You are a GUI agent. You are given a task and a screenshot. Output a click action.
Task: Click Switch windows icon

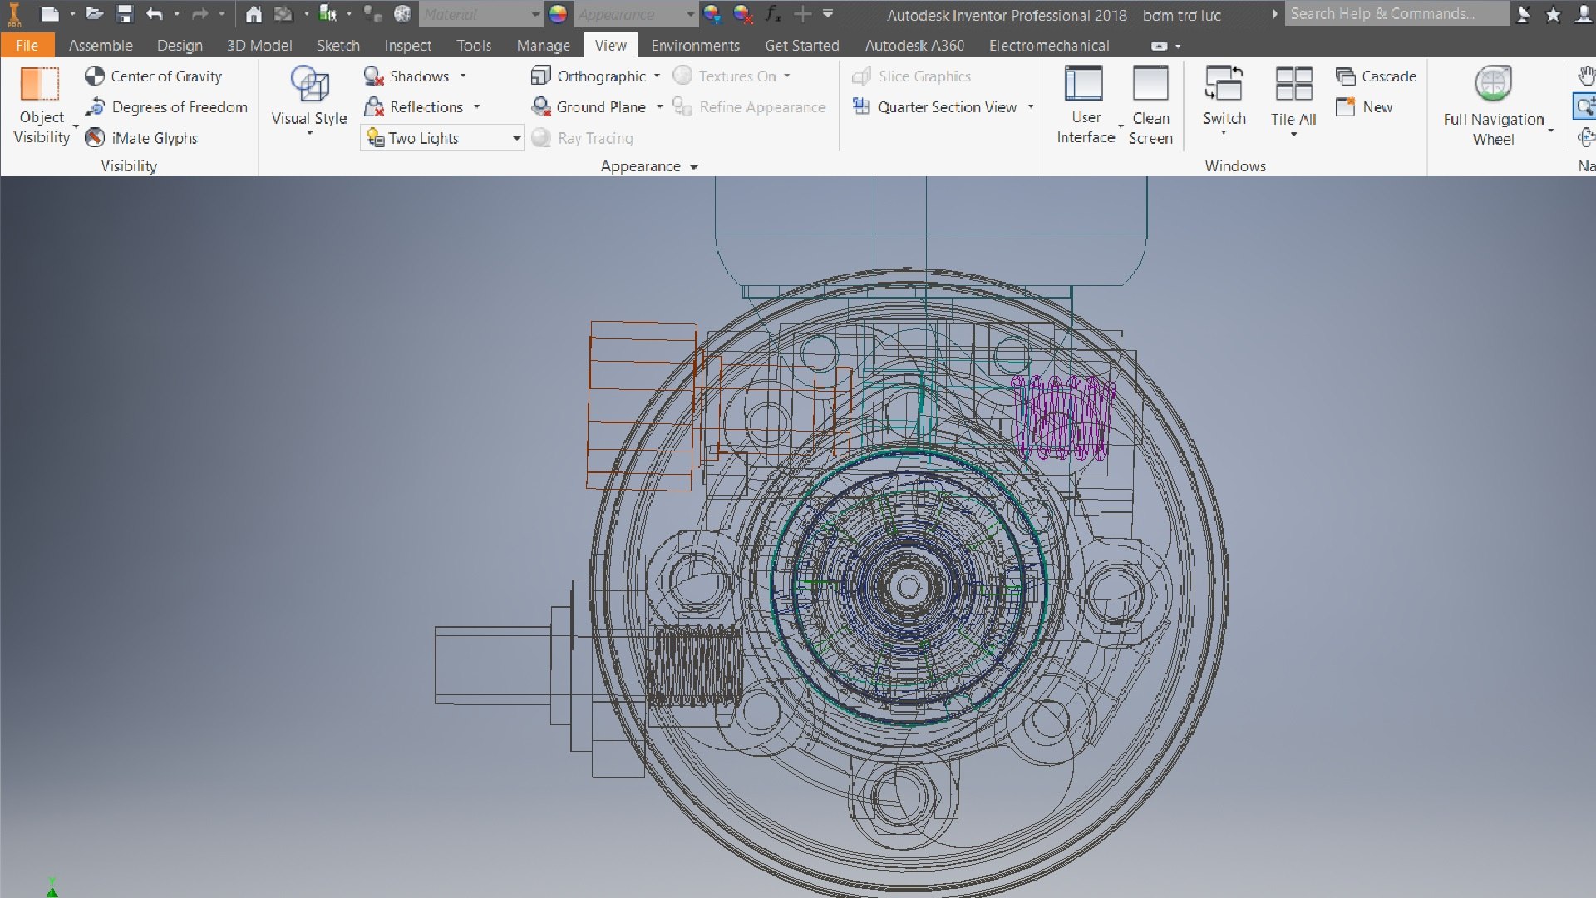pos(1224,85)
